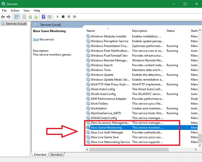Open the File menu

(4, 11)
